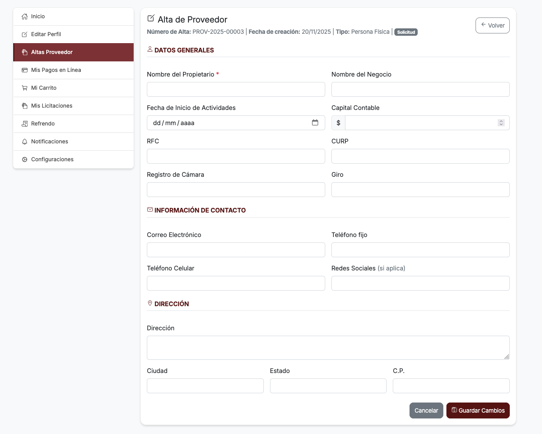This screenshot has height=434, width=542.
Task: Click the Teléfono Celular field
Action: (x=236, y=283)
